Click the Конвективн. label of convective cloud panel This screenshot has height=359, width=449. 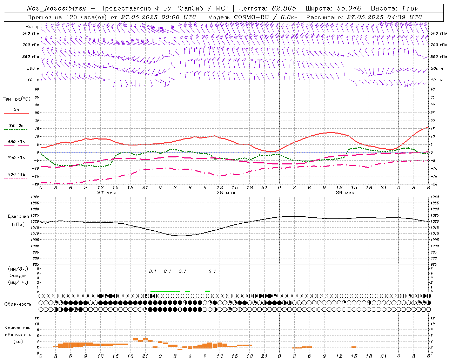[x=18, y=328]
